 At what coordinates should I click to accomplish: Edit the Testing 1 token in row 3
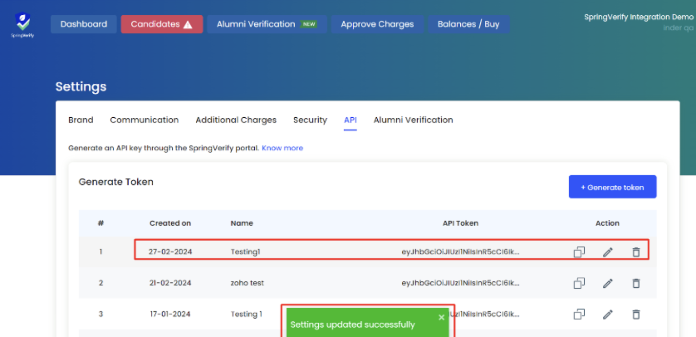(607, 314)
